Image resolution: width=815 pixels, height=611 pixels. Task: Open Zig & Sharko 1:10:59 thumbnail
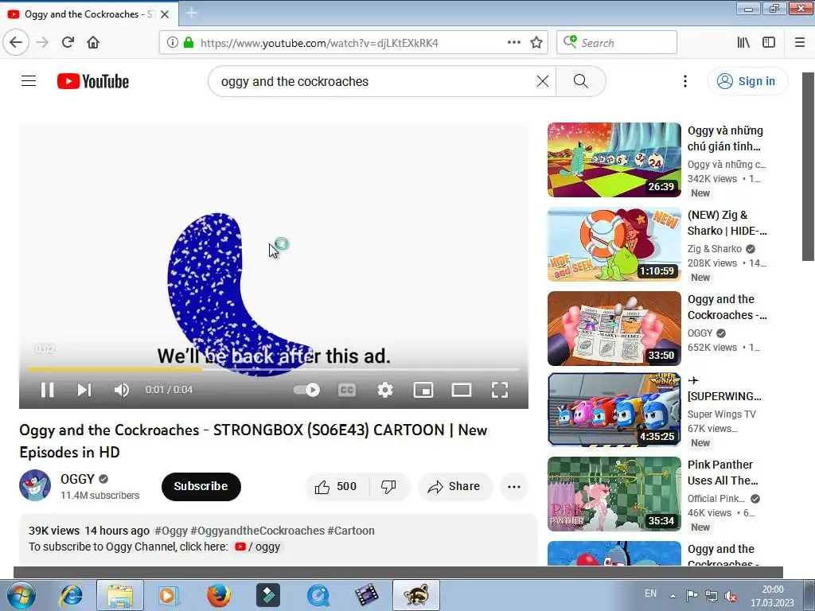click(614, 244)
